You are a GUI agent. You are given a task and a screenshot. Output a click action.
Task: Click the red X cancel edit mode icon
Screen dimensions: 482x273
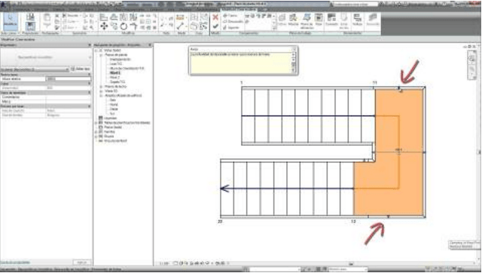point(215,17)
